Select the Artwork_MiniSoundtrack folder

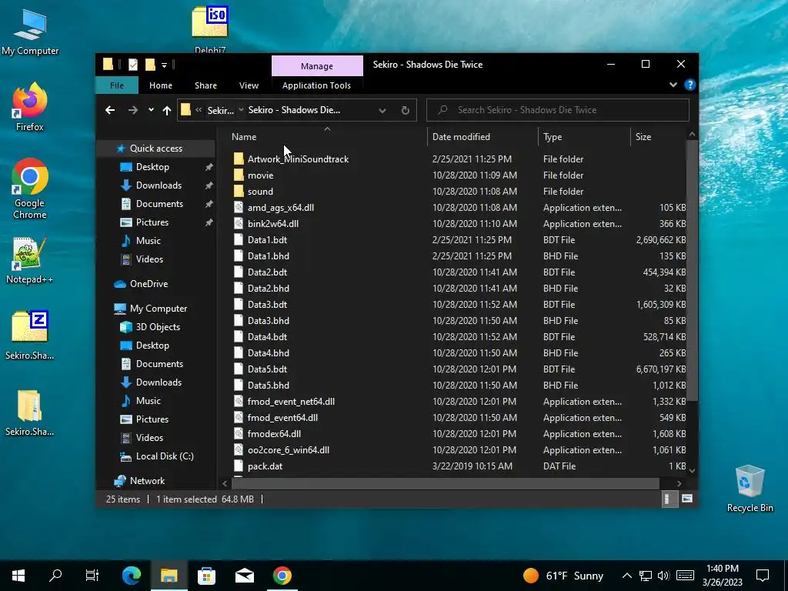pyautogui.click(x=298, y=159)
